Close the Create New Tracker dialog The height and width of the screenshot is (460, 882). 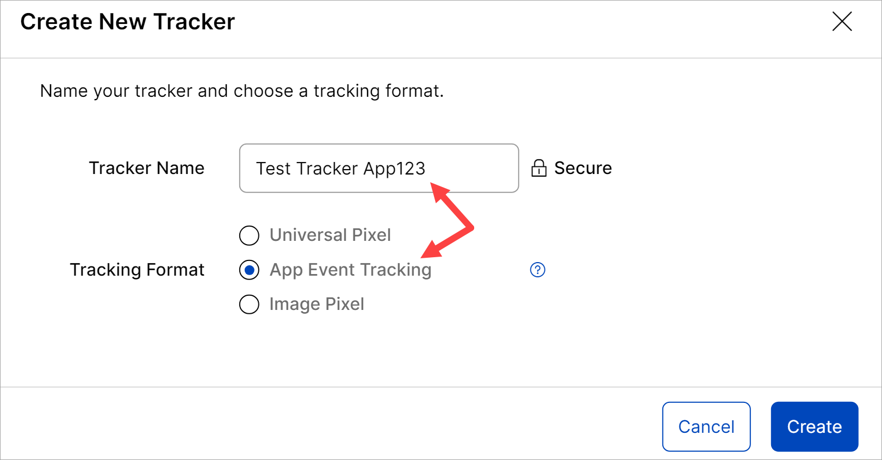coord(842,22)
